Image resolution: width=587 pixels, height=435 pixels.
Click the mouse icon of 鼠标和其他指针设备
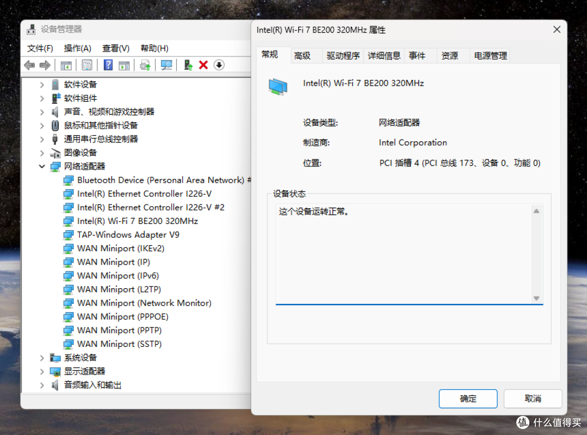pyautogui.click(x=55, y=126)
